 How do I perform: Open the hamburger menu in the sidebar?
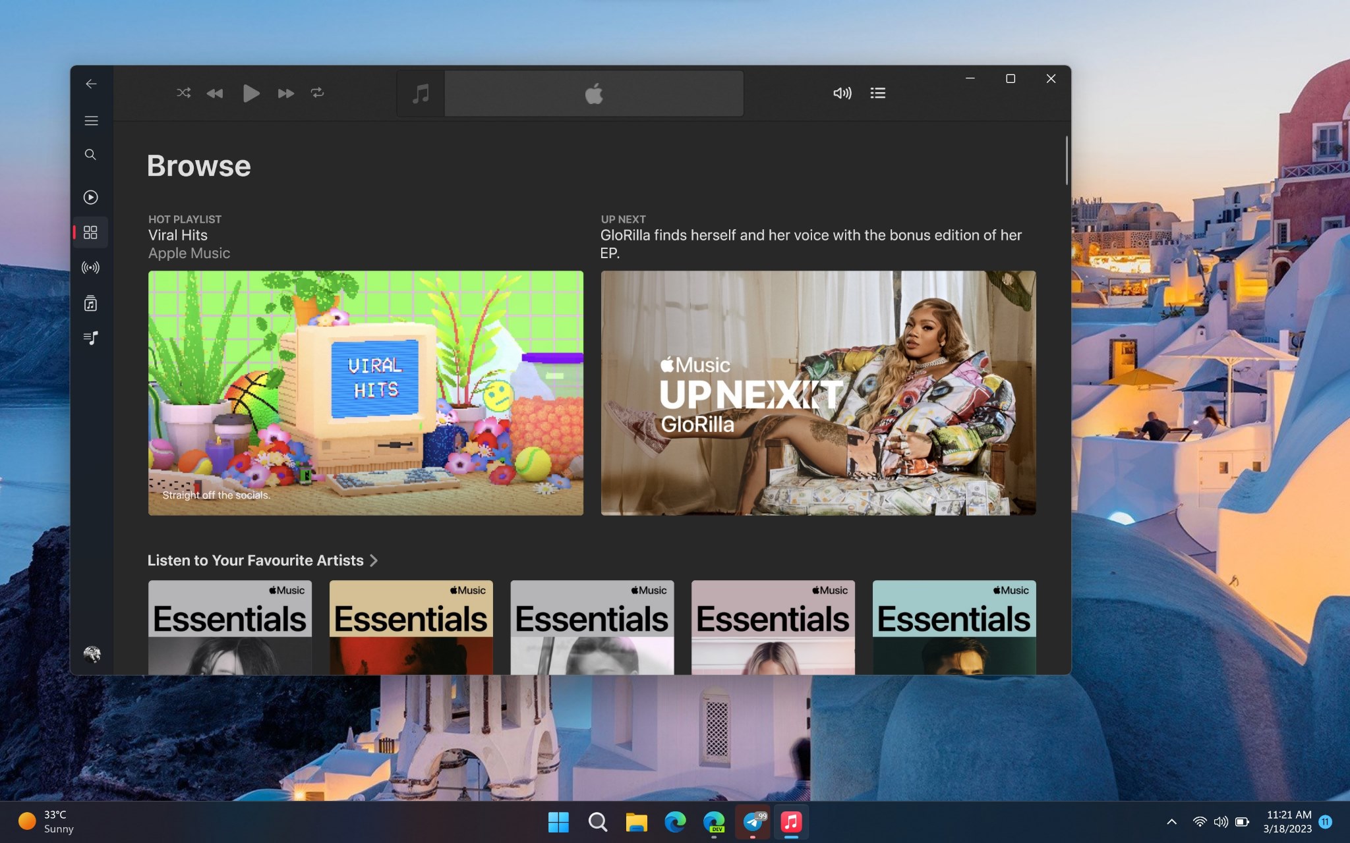pyautogui.click(x=91, y=121)
